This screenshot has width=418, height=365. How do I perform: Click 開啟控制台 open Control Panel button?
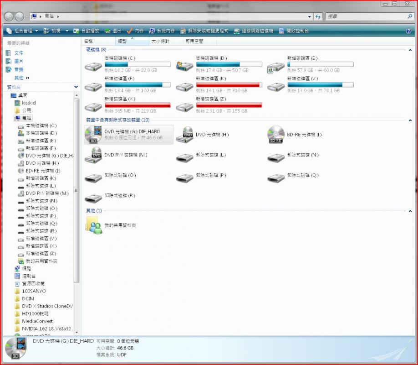point(294,31)
